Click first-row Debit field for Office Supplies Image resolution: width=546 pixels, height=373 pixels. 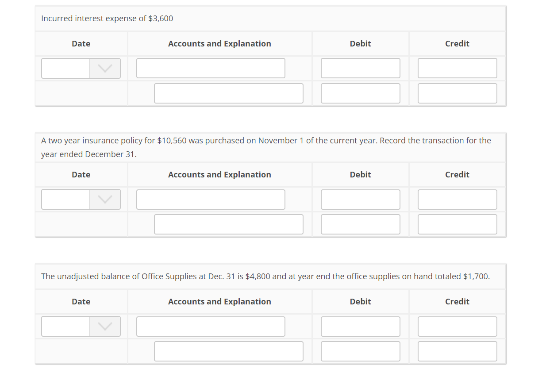coord(360,326)
